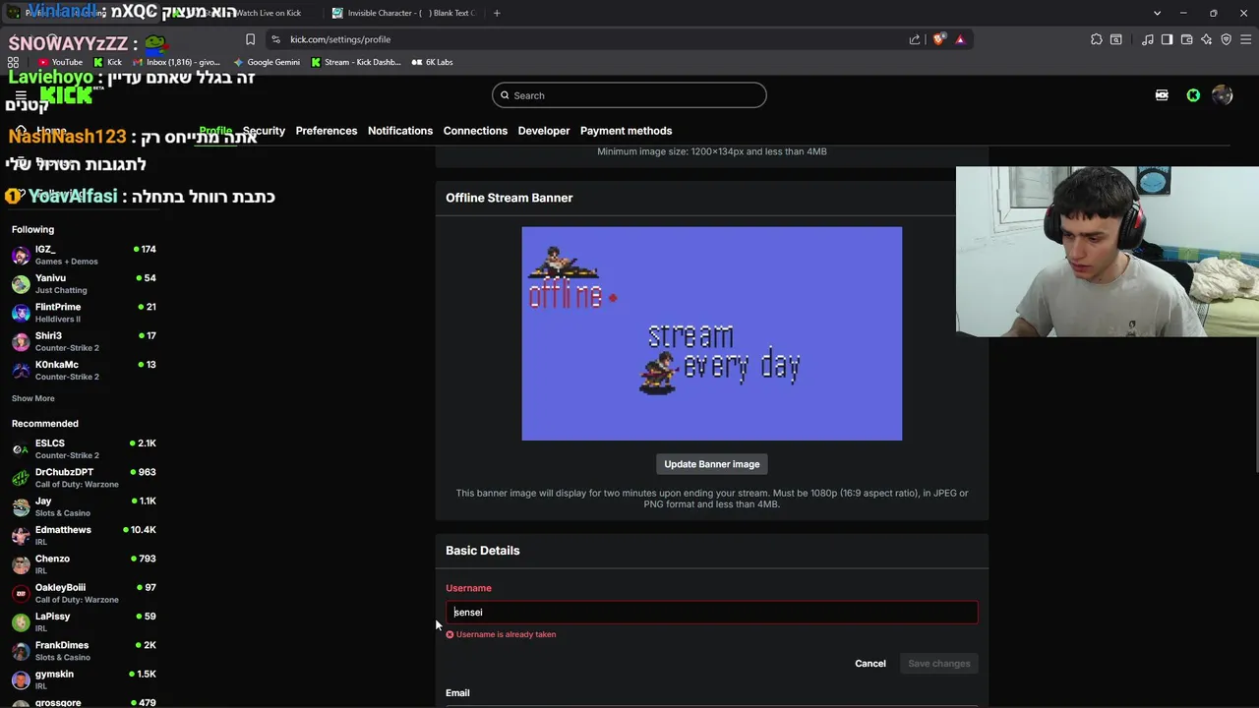Screen dimensions: 1259x708
Task: Open the Security settings tab
Action: pyautogui.click(x=264, y=131)
